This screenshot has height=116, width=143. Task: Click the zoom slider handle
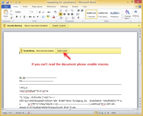coord(128,113)
